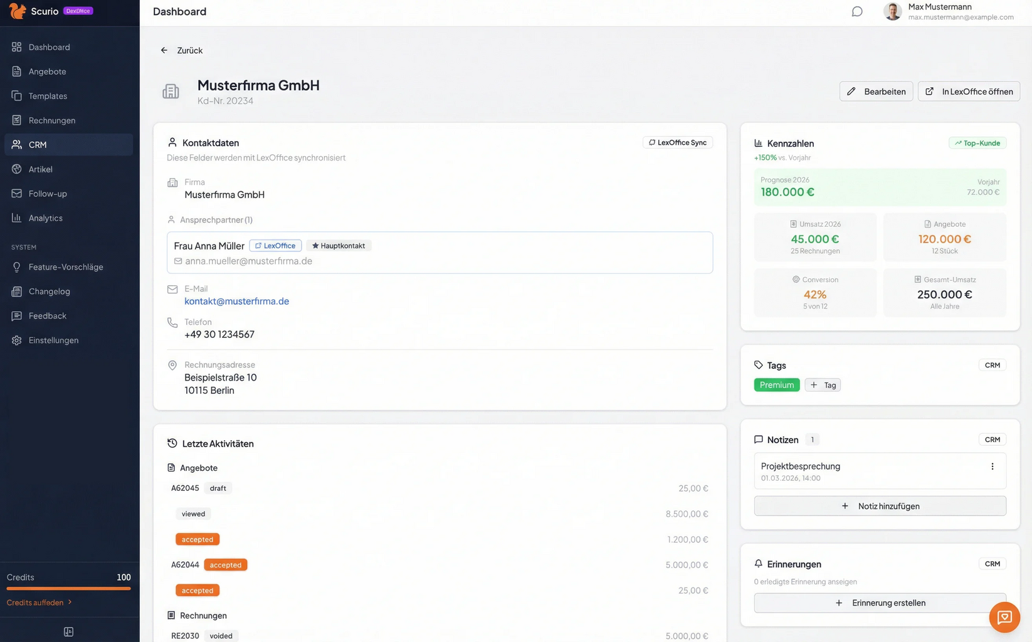
Task: Click the Scurio squirrel logo
Action: pyautogui.click(x=18, y=11)
